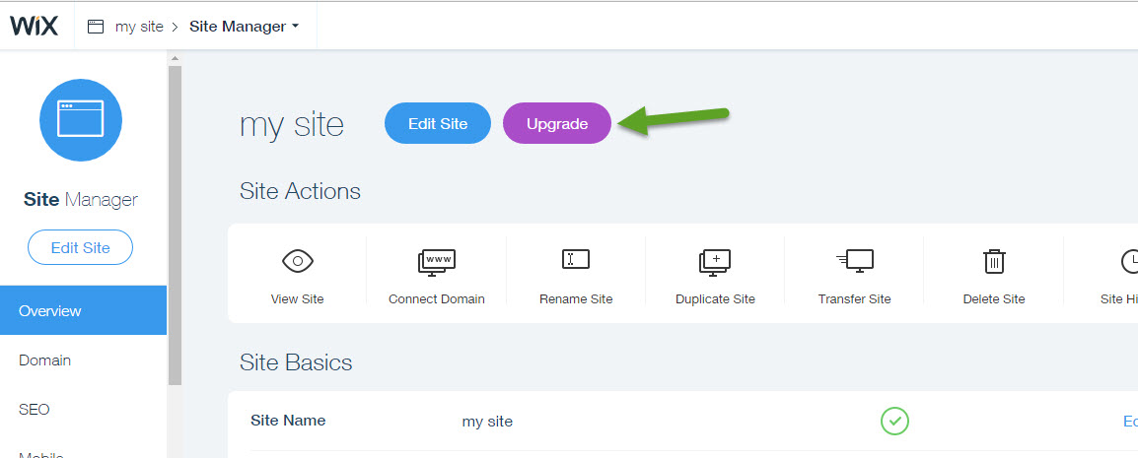Click the round Site Manager avatar icon
1138x458 pixels.
[x=81, y=119]
